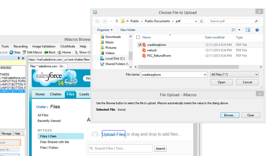Screen dimensions: 270x156
Task: Expand the Public Documents breadcrumb chevron
Action: coord(173,21)
